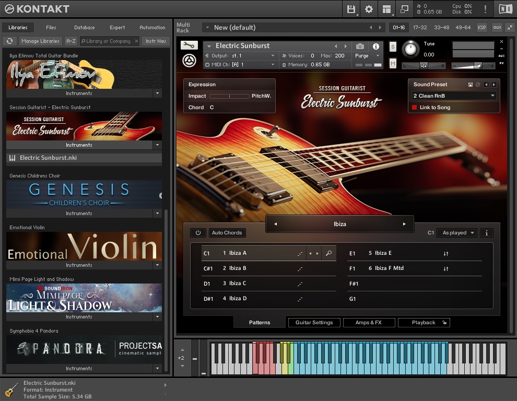
Task: Enable Auto Chords
Action: tap(227, 233)
